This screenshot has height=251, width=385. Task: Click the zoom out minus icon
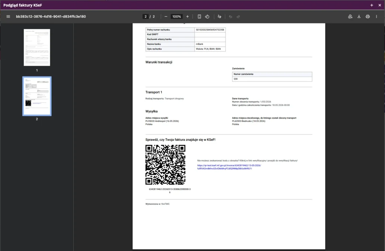[166, 17]
